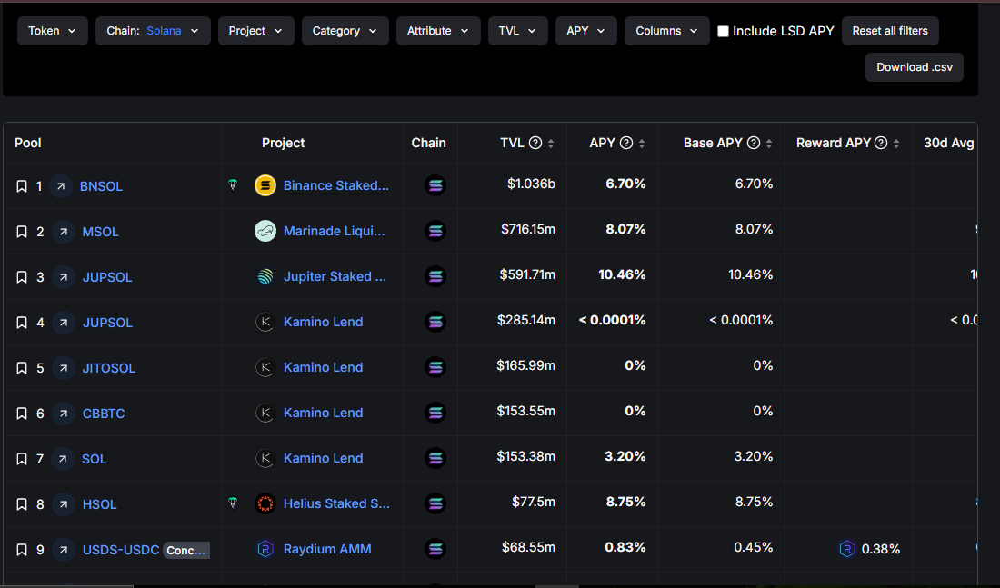The image size is (1000, 588).
Task: Open external link arrow for BNSOL
Action: [x=61, y=186]
